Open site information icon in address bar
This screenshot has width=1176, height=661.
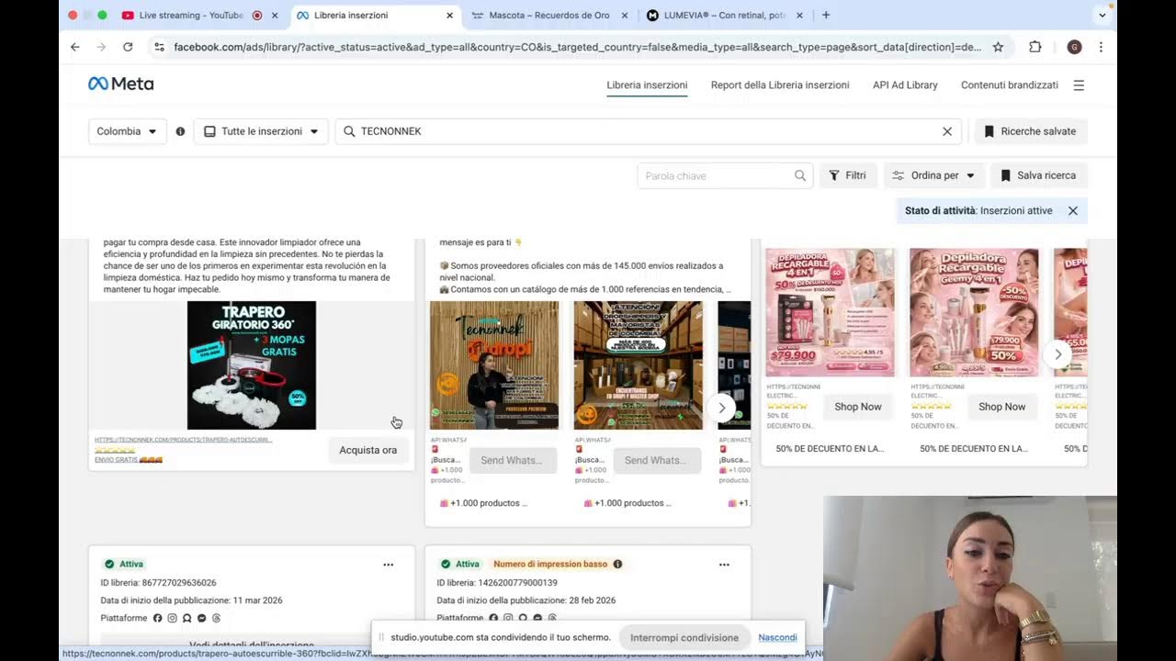pyautogui.click(x=159, y=47)
